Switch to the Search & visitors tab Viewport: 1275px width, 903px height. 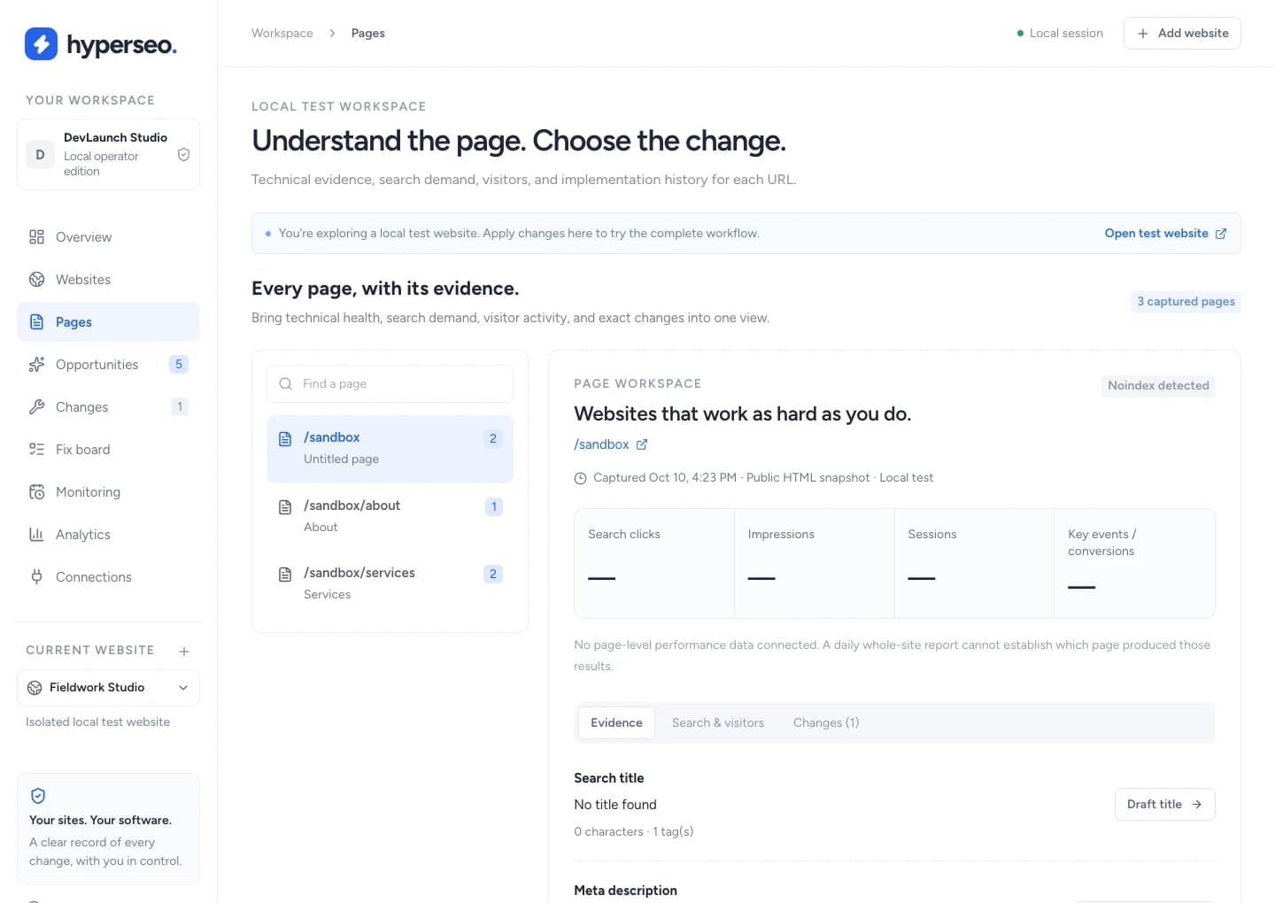tap(718, 722)
